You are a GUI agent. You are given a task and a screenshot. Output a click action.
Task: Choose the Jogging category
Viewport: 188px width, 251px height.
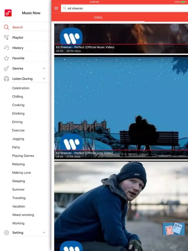[x=18, y=139]
